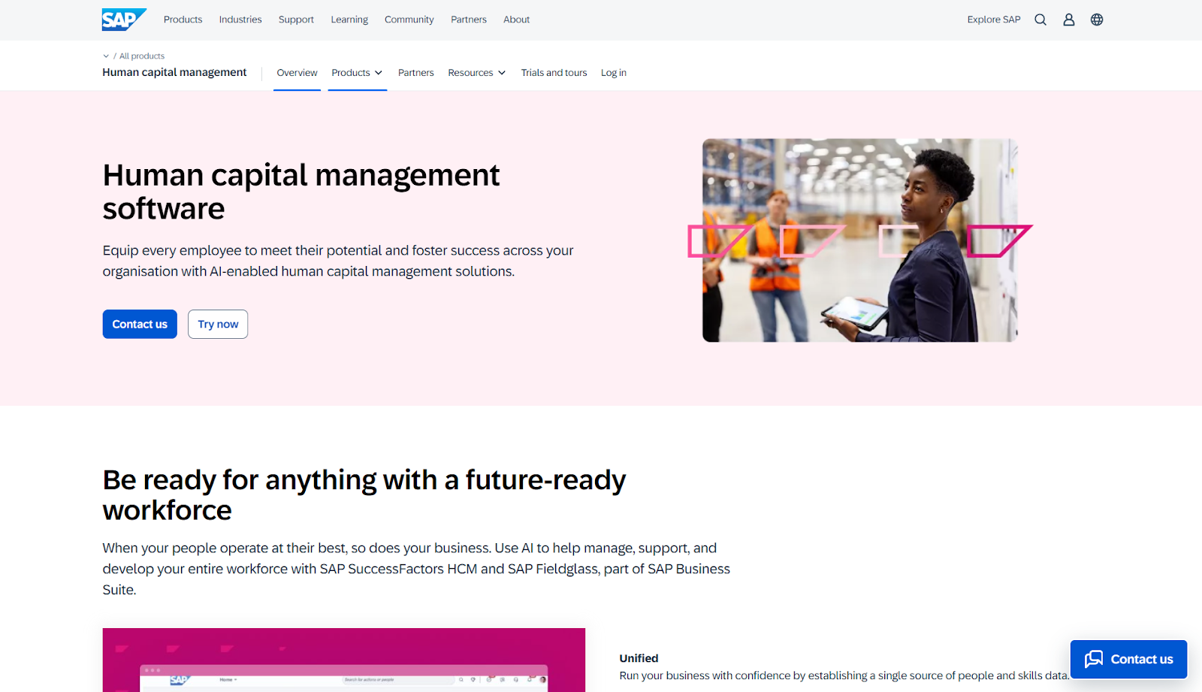
Task: Click the warehouse hero image
Action: [x=860, y=240]
